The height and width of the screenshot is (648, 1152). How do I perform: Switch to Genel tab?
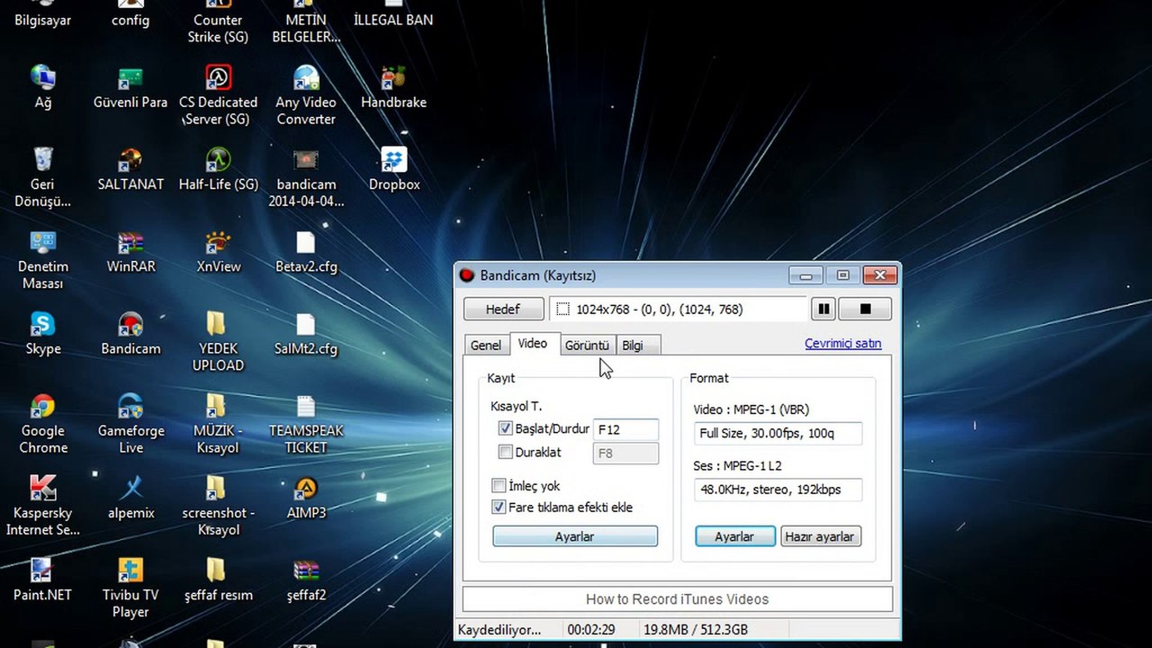486,346
